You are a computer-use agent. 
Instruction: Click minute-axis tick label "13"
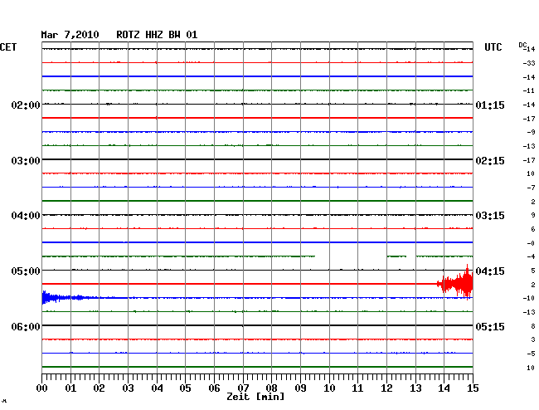click(415, 388)
